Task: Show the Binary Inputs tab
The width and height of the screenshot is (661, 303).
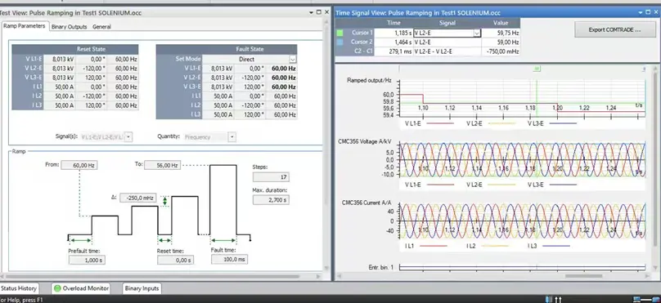Action: click(142, 288)
